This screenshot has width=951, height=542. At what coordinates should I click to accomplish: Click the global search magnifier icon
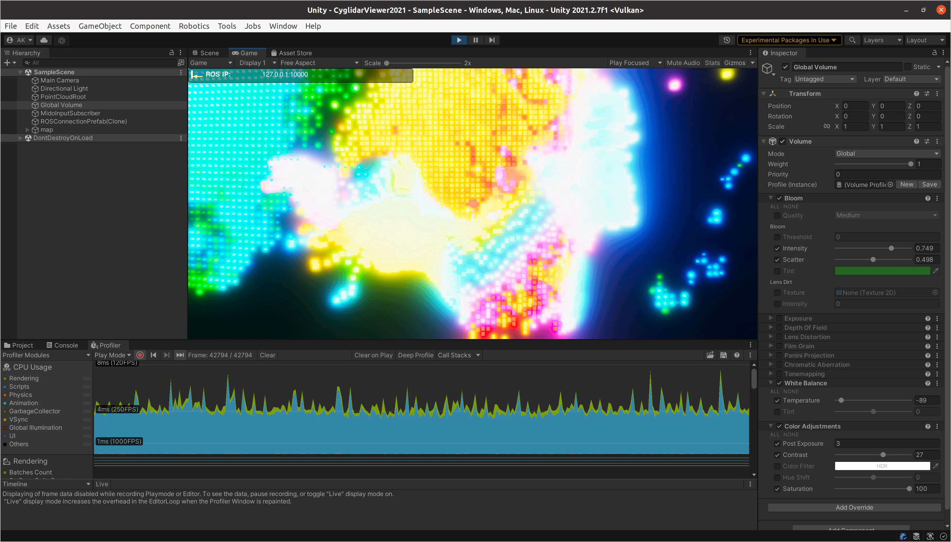tap(852, 40)
